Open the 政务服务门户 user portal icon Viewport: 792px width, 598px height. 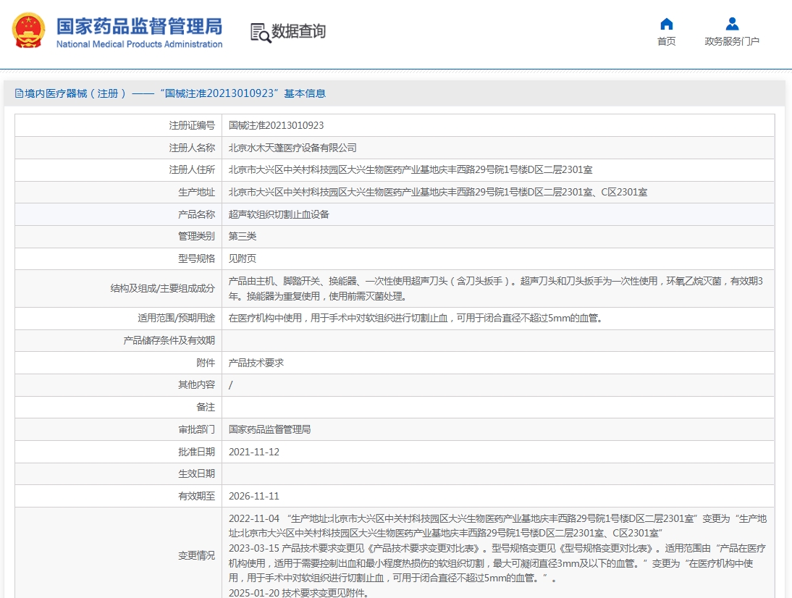[732, 24]
